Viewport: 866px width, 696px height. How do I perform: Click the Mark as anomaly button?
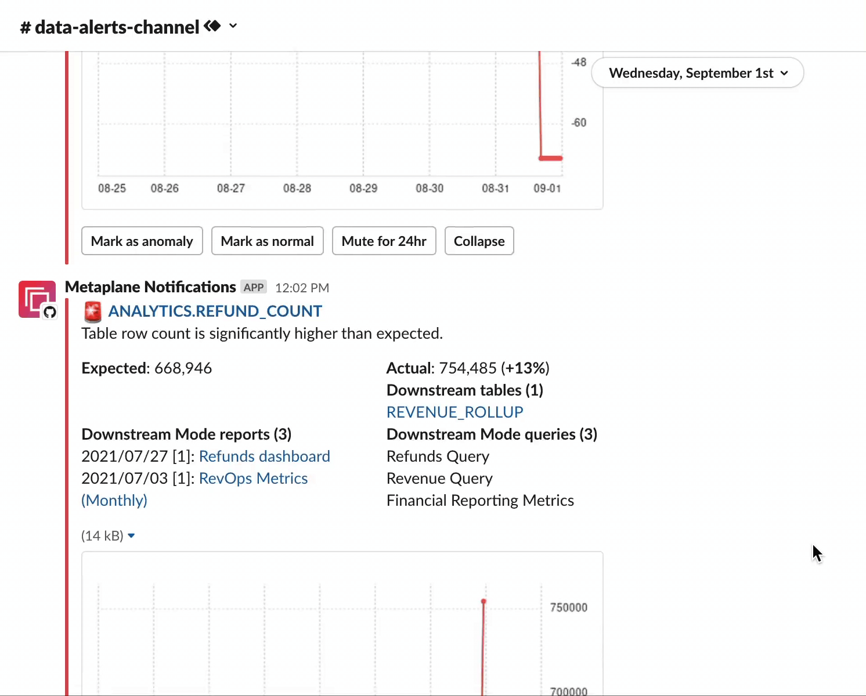click(142, 241)
